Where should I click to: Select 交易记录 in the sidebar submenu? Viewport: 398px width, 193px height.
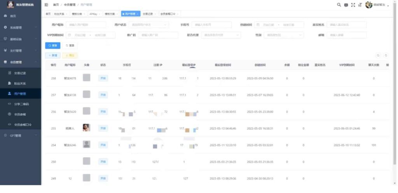21,73
